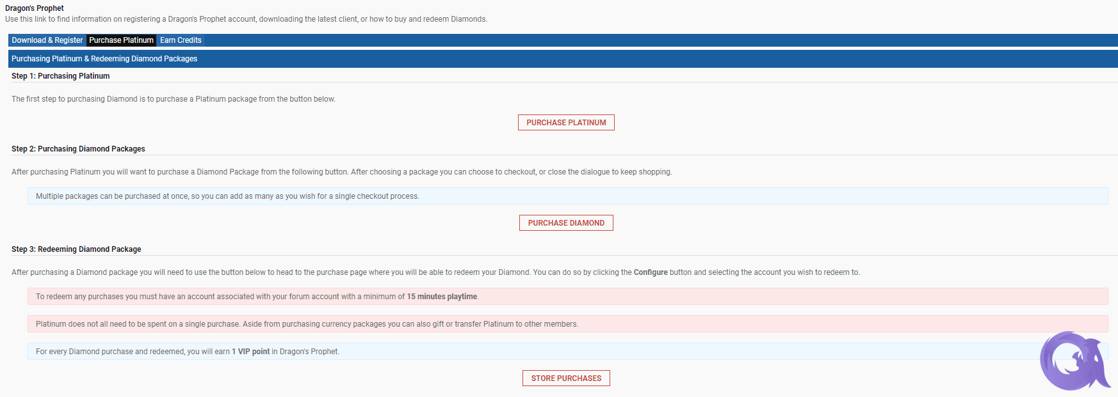Click the '1 VIP point' bold text
This screenshot has width=1118, height=397.
[x=251, y=352]
